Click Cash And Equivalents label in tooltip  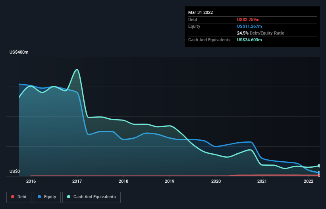(x=209, y=40)
